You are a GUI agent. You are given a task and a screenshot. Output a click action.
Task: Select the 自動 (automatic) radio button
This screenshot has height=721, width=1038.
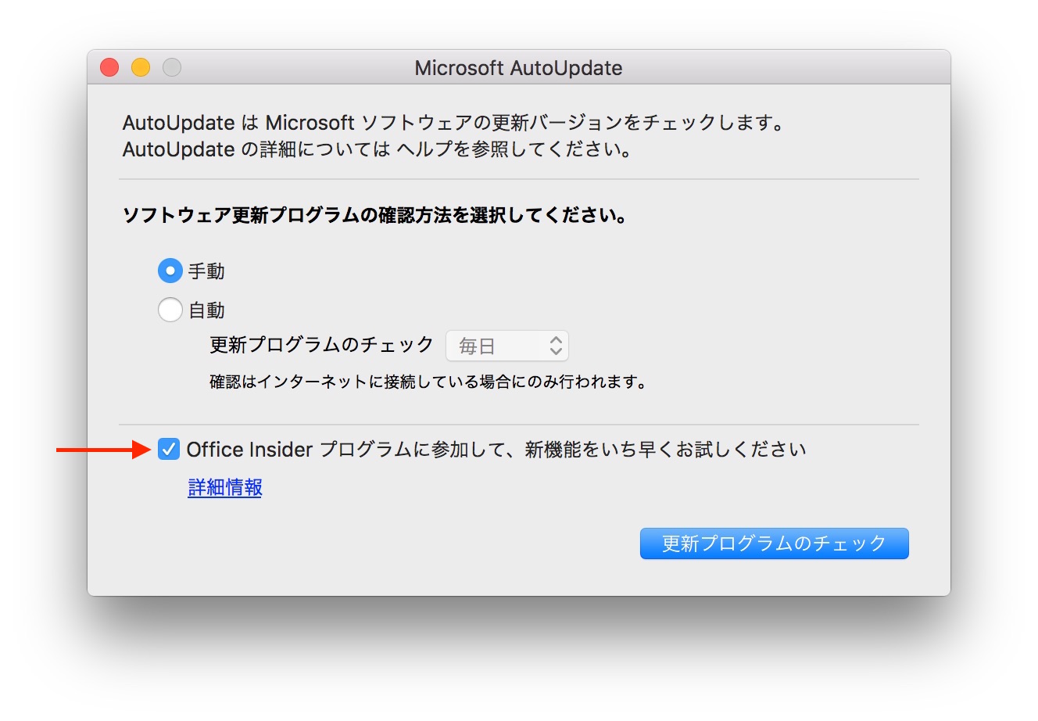(x=170, y=310)
